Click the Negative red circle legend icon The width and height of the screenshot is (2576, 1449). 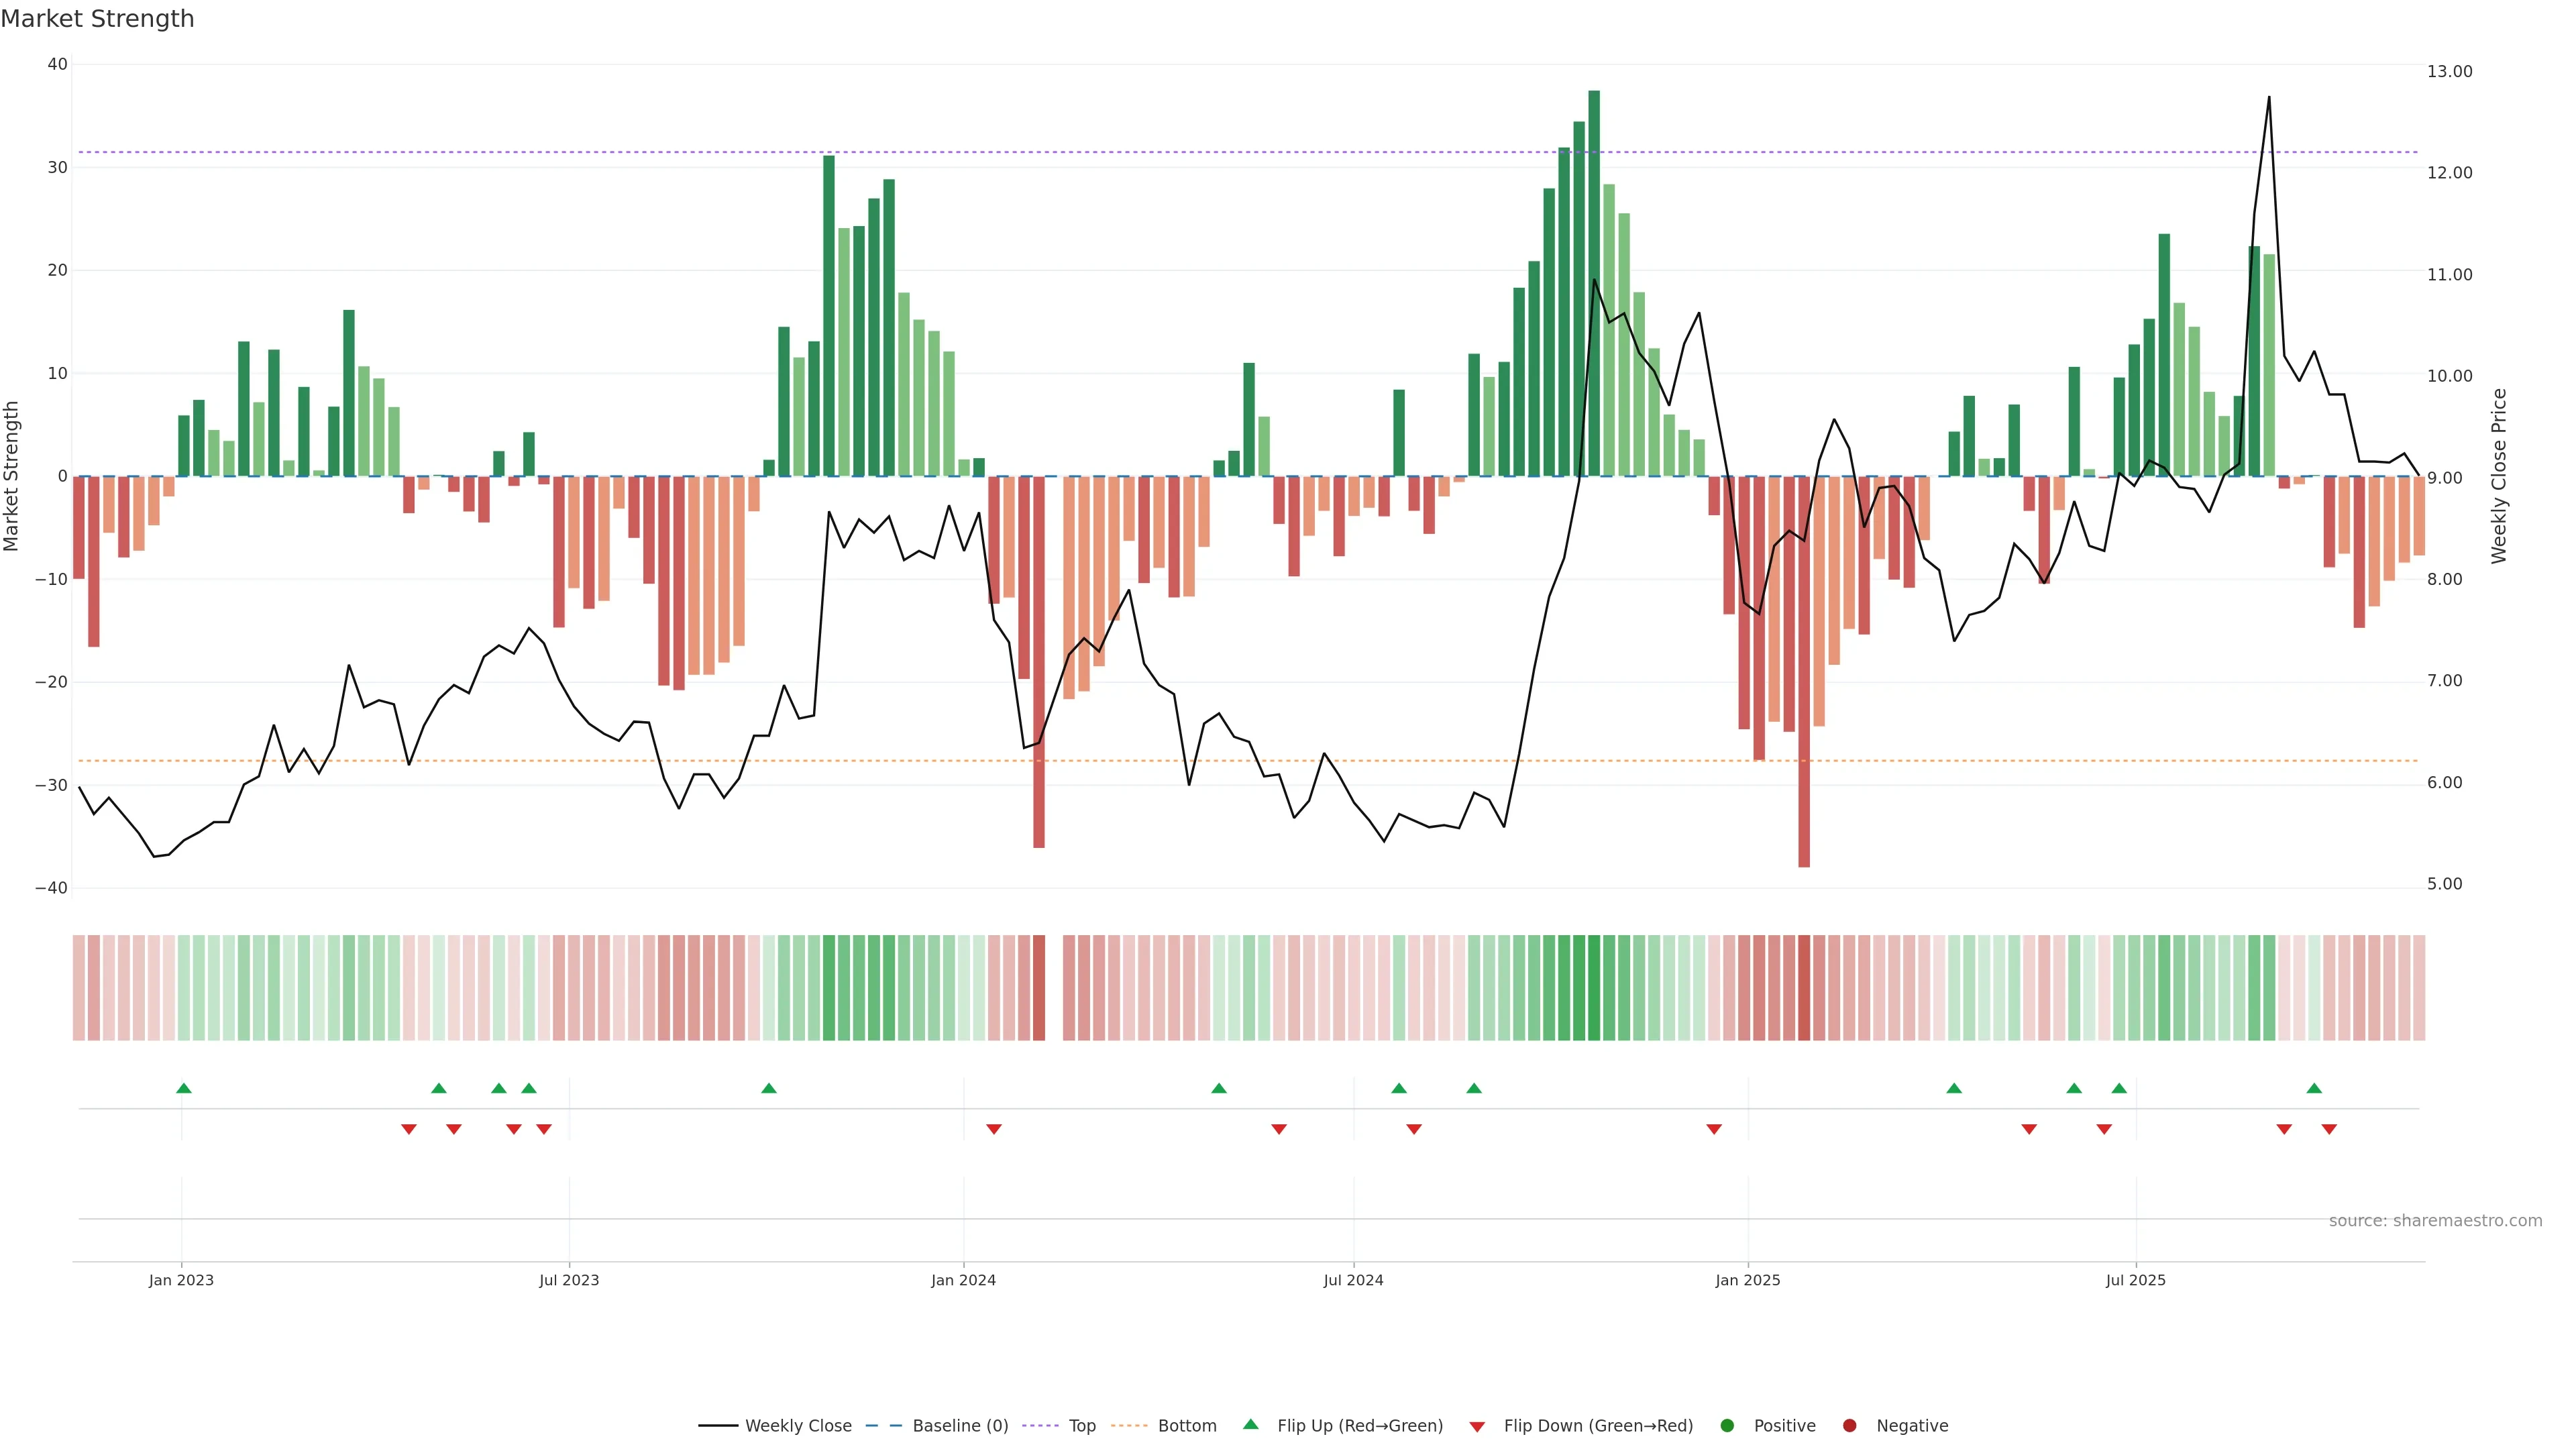coord(1849,1426)
